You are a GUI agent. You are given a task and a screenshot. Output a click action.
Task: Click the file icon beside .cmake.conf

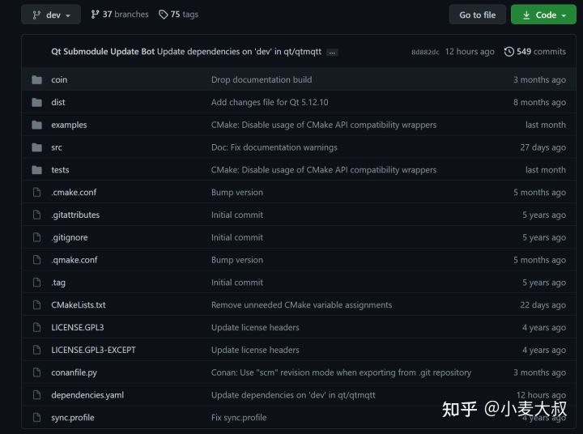pos(36,192)
